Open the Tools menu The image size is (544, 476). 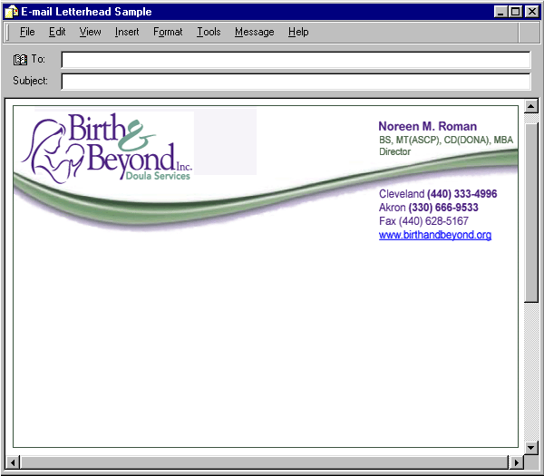coord(209,32)
